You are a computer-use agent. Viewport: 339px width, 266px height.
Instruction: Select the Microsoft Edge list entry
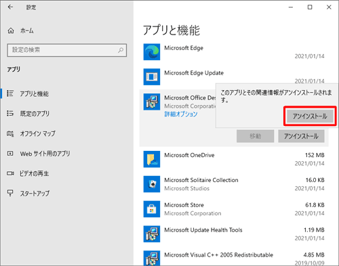[234, 52]
